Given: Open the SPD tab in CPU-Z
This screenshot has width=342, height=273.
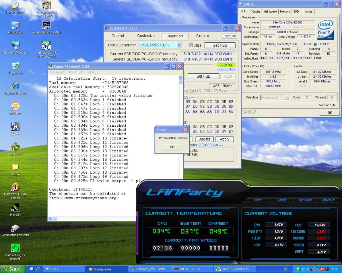Looking at the screenshot, I should click(296, 11).
